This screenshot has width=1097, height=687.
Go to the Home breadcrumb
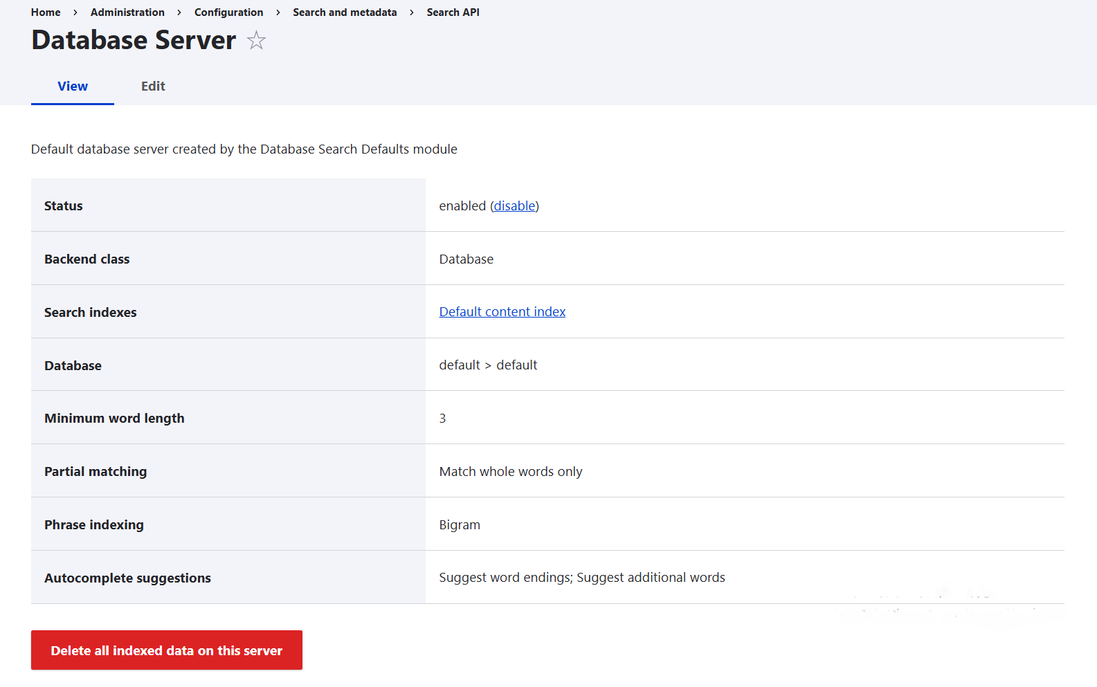pyautogui.click(x=46, y=12)
